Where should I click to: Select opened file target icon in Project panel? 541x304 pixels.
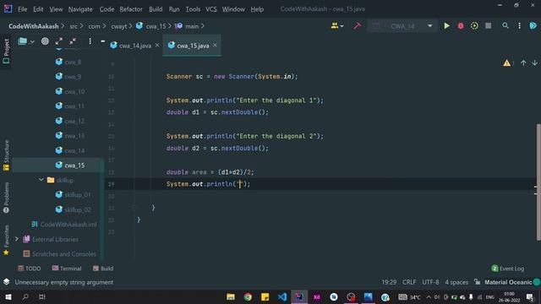click(x=45, y=41)
